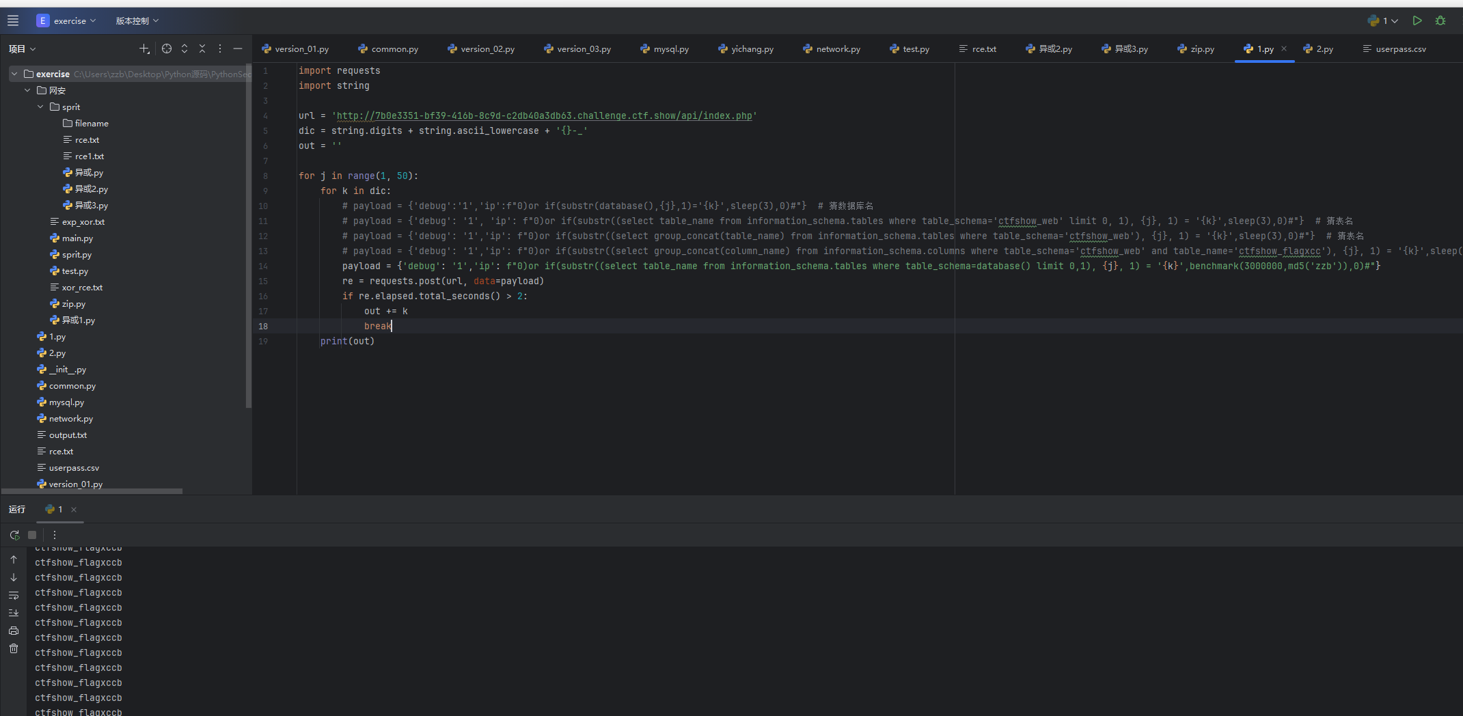Open project panel options menu
The width and height of the screenshot is (1463, 716).
(220, 49)
